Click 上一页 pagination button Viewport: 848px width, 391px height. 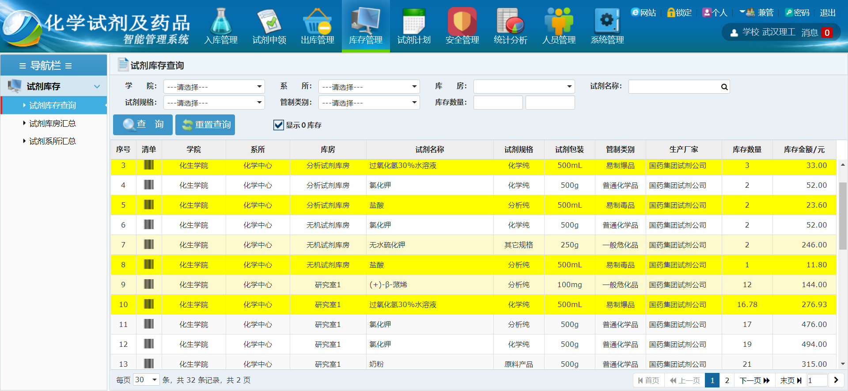(x=685, y=380)
